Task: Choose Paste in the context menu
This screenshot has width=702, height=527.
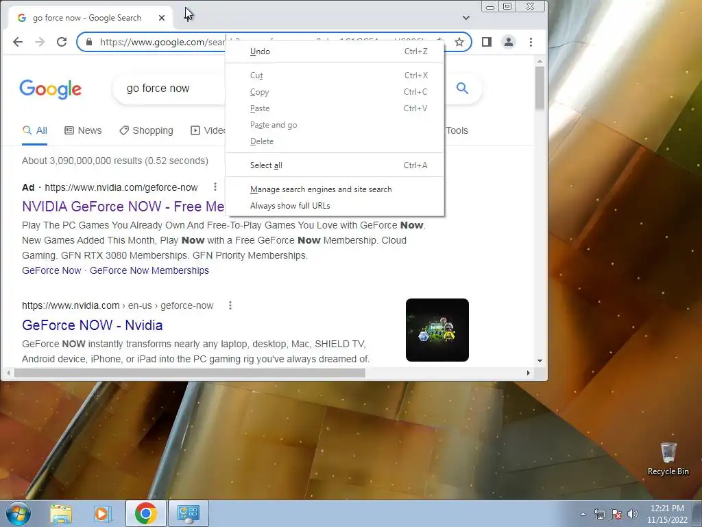Action: [x=335, y=108]
